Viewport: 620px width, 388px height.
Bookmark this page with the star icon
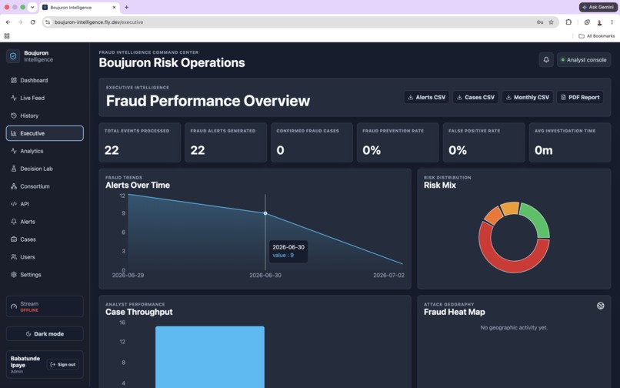click(551, 22)
